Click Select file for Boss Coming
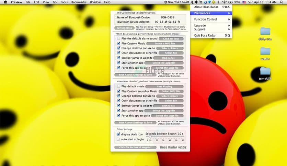 click(171, 53)
